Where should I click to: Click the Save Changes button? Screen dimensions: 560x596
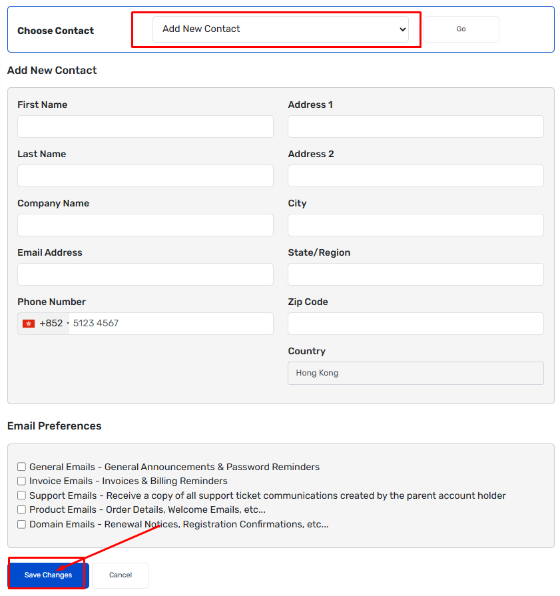tap(49, 575)
